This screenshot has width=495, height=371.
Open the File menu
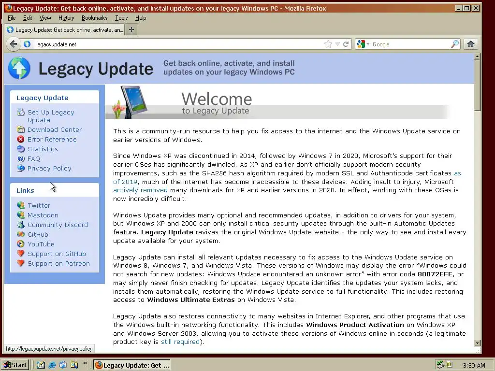tap(12, 18)
